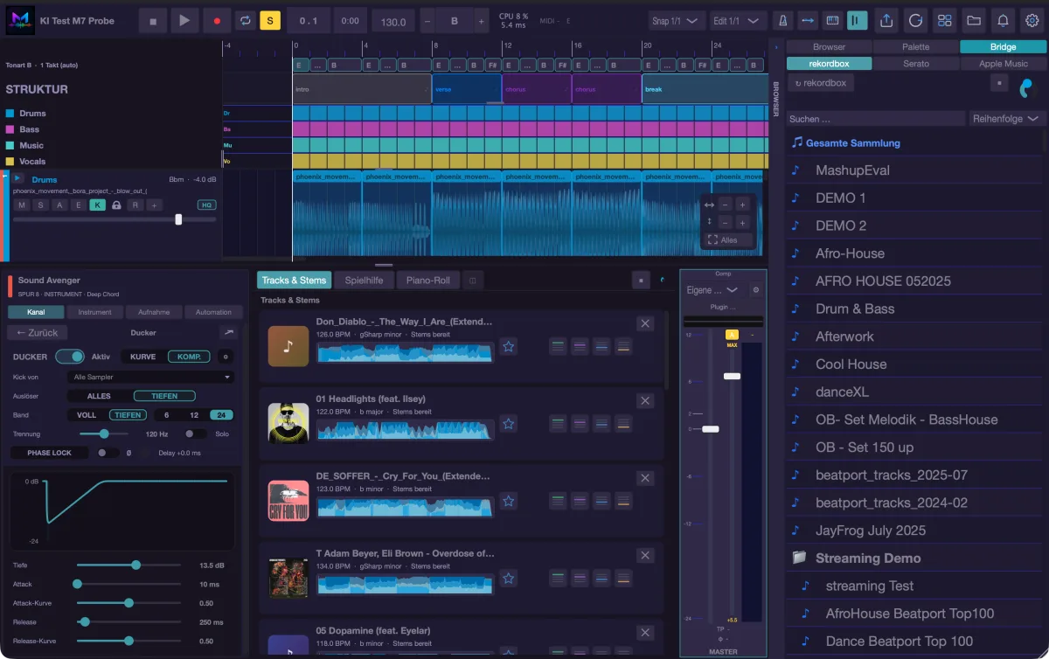Open the Afro-House playlist
This screenshot has height=659, width=1049.
pos(915,253)
